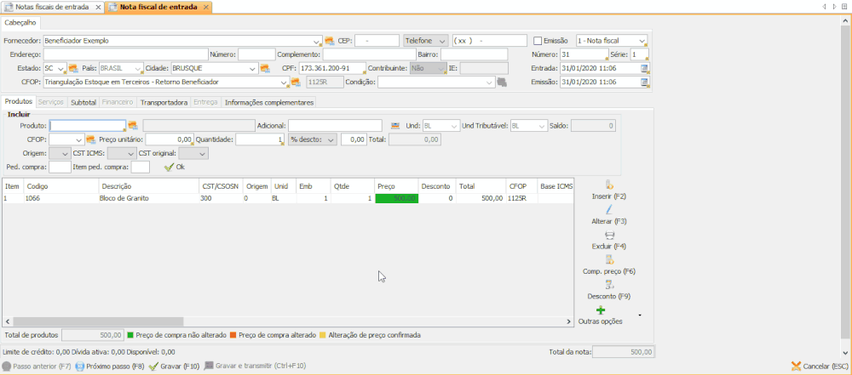Click the green Preço cell for Bloco de Granito
The width and height of the screenshot is (852, 375).
click(395, 198)
